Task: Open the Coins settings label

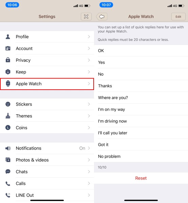Action: [x=22, y=128]
